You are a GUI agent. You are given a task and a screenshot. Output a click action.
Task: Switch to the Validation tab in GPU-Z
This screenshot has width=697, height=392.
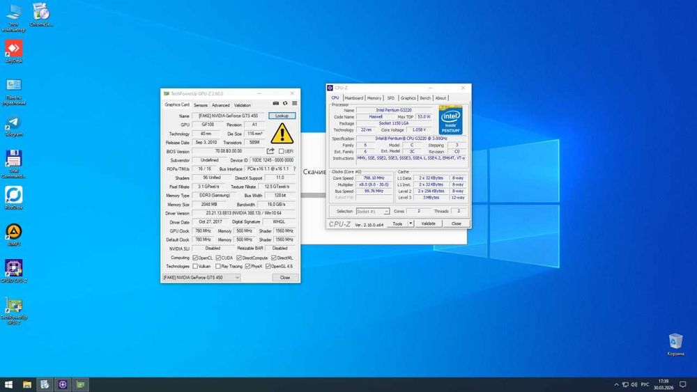(243, 105)
